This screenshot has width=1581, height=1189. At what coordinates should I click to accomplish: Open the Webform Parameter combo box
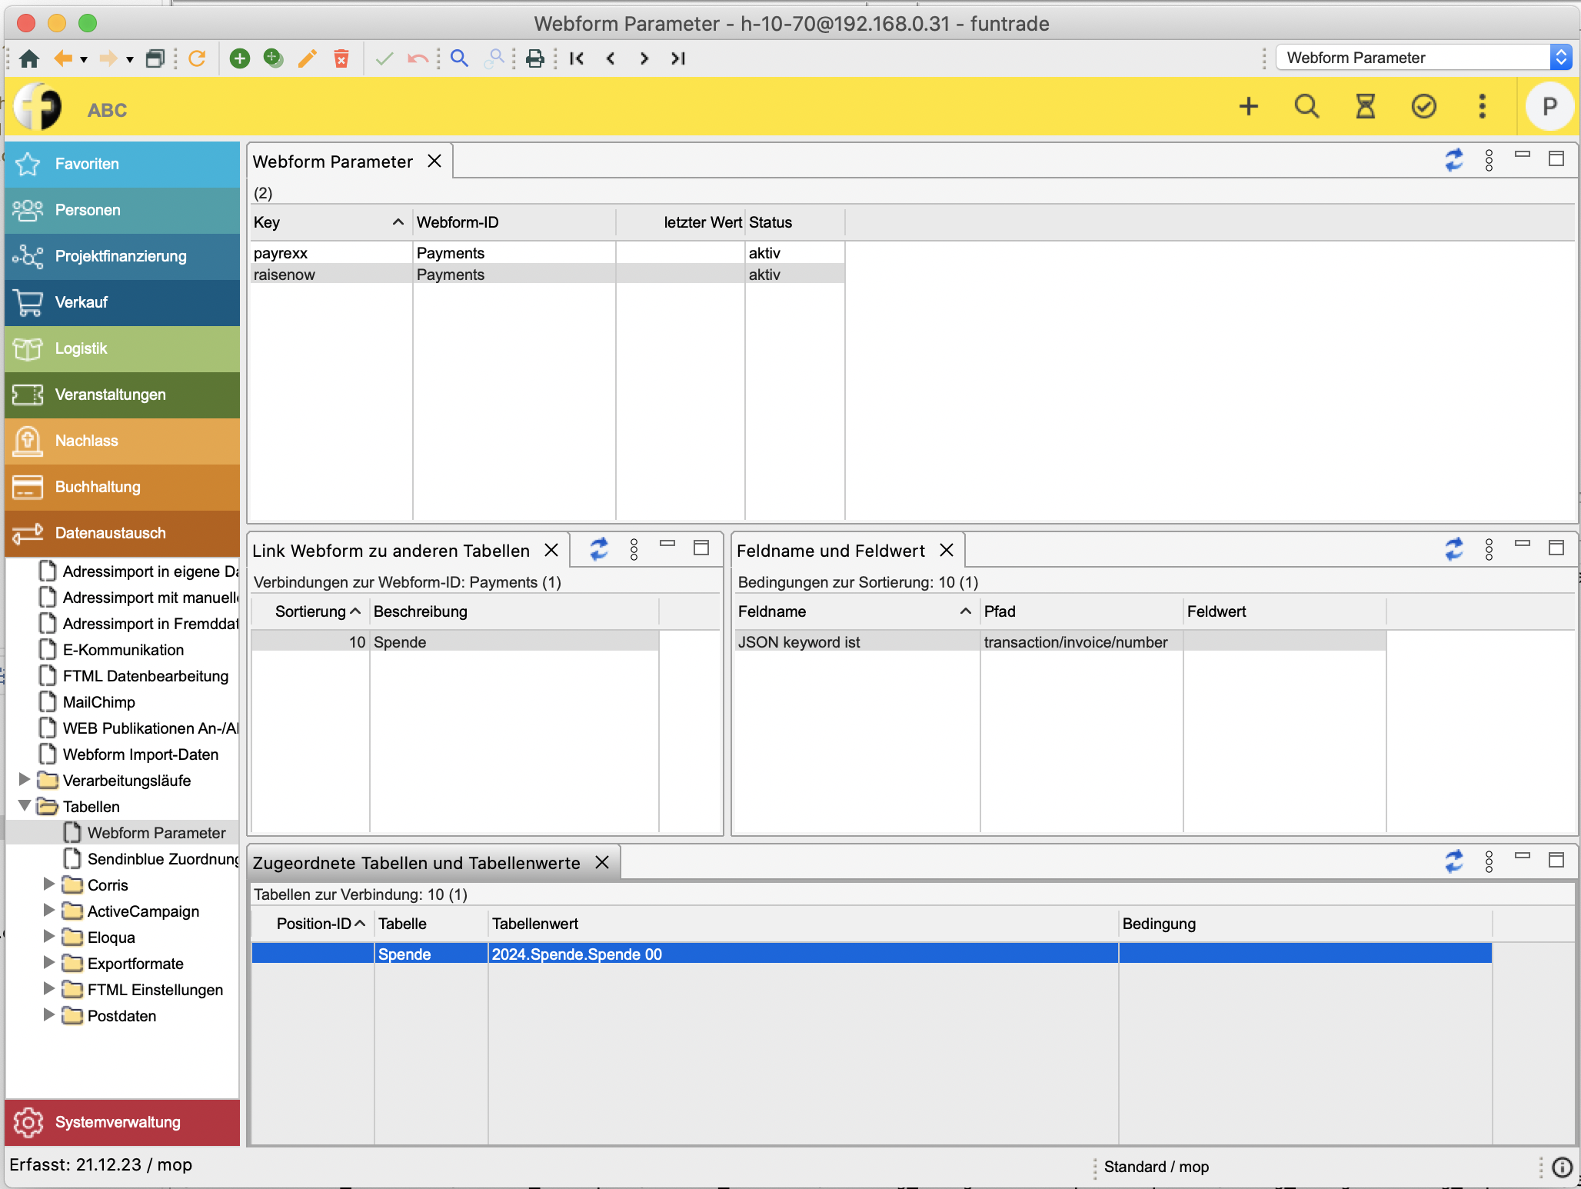coord(1560,58)
